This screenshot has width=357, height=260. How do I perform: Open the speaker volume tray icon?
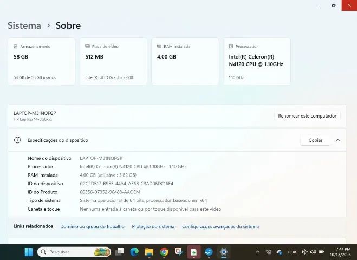[313, 252]
